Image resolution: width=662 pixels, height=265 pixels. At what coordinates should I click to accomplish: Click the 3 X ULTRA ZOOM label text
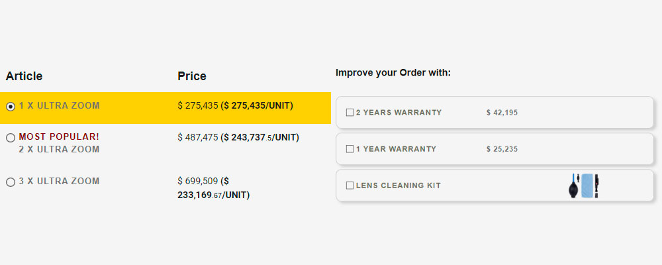pyautogui.click(x=59, y=182)
